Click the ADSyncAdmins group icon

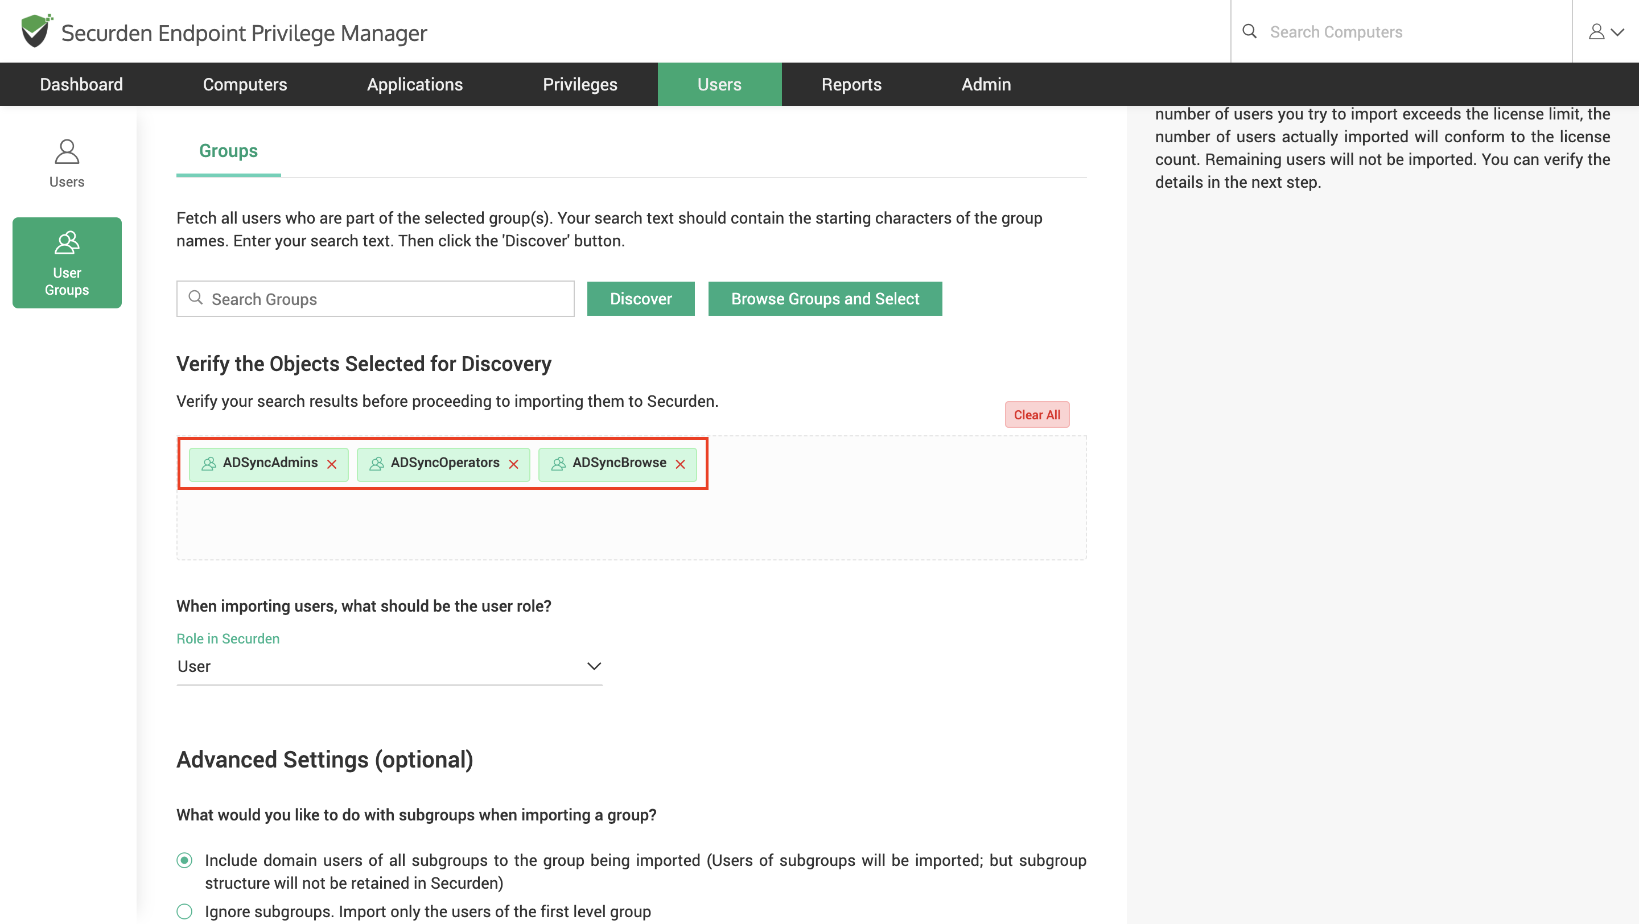(x=209, y=464)
